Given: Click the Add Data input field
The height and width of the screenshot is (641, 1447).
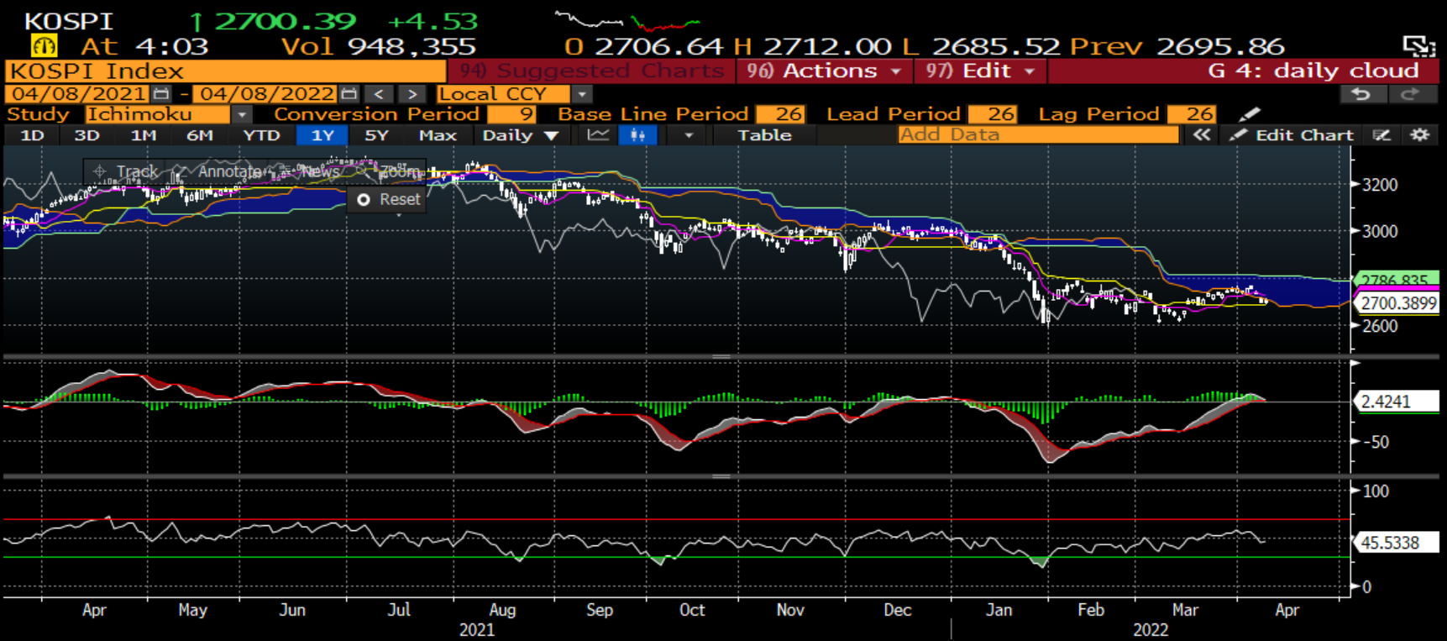Looking at the screenshot, I should 1038,135.
